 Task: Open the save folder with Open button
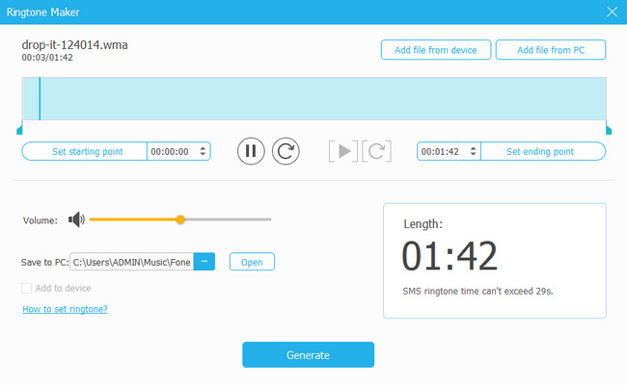(x=252, y=262)
